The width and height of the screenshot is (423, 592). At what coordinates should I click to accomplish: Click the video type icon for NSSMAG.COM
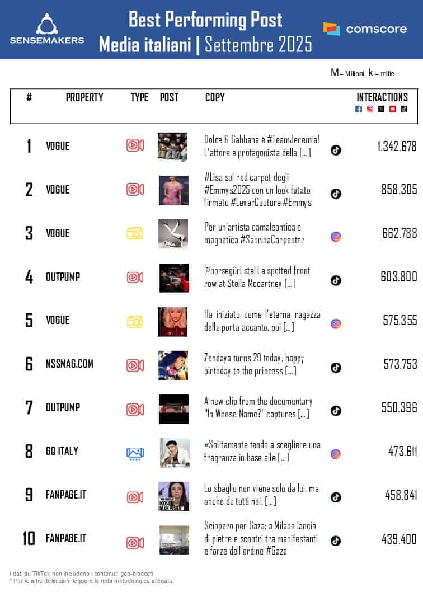pos(135,365)
